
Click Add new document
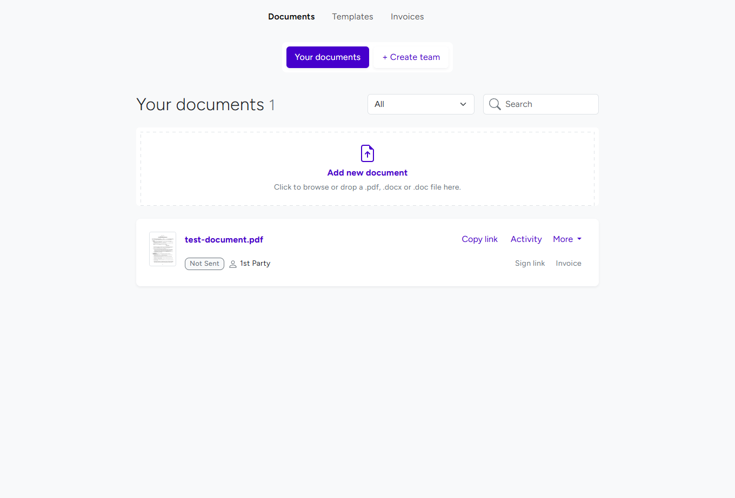click(367, 172)
